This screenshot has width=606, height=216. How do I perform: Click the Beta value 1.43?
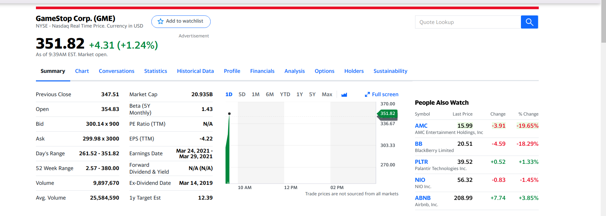[x=207, y=109]
